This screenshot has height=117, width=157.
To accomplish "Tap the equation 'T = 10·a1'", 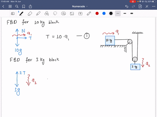I will (x=58, y=37).
